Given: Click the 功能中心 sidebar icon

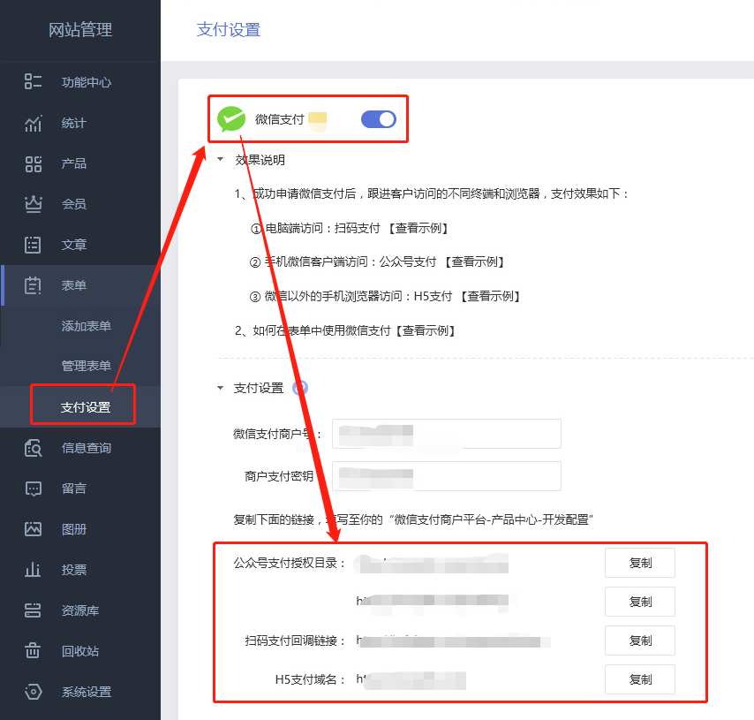Looking at the screenshot, I should 33,81.
